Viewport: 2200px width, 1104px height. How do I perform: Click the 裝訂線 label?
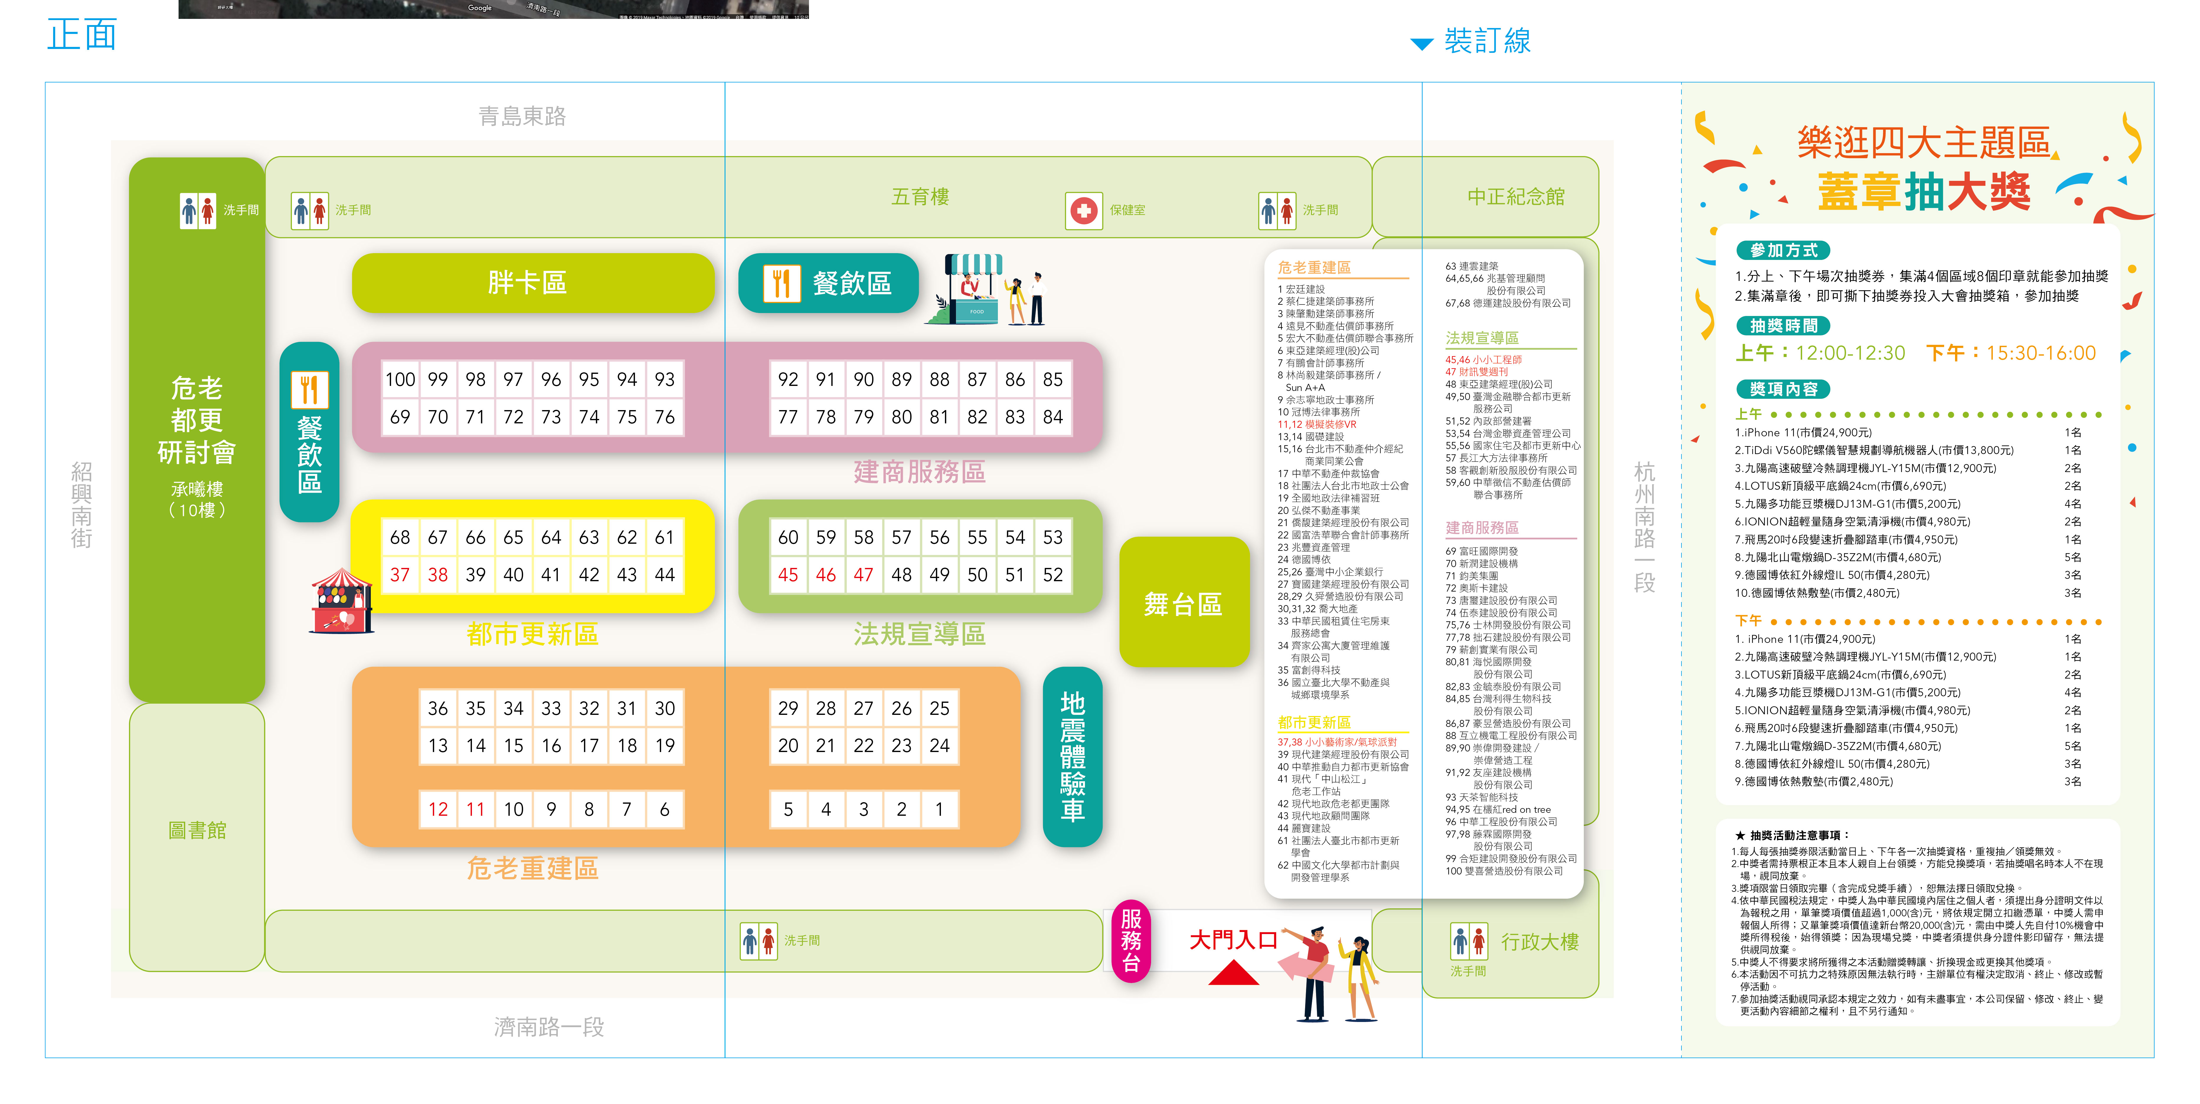(x=1488, y=41)
